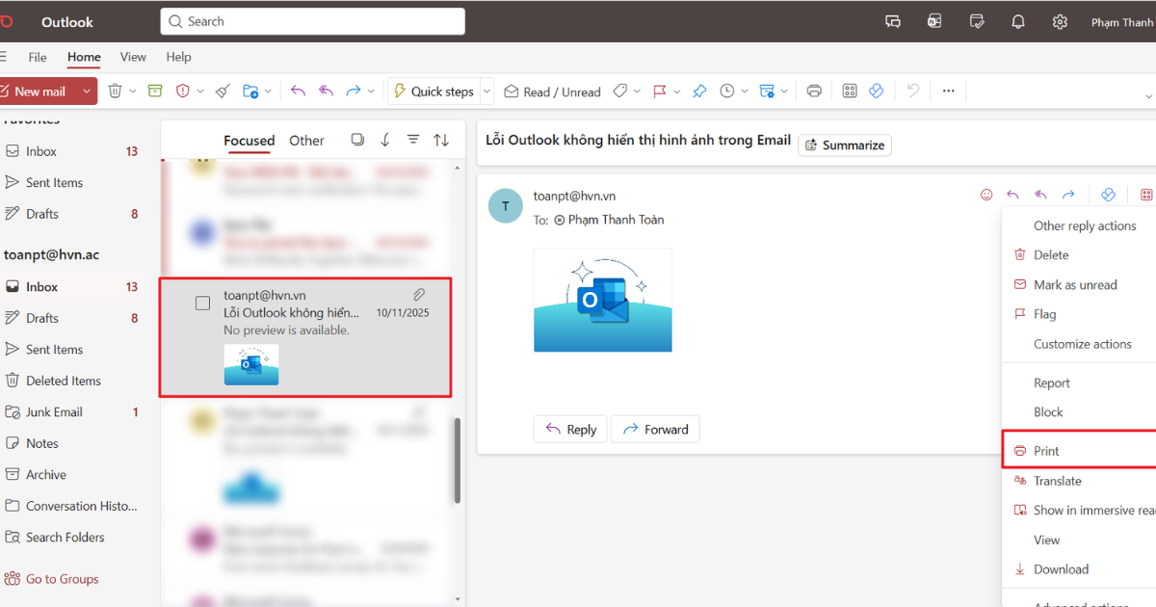Click the Summarize button

[844, 145]
